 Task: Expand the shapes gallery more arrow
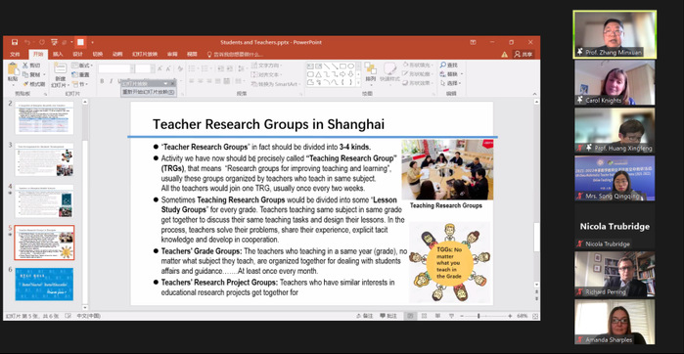[x=358, y=83]
